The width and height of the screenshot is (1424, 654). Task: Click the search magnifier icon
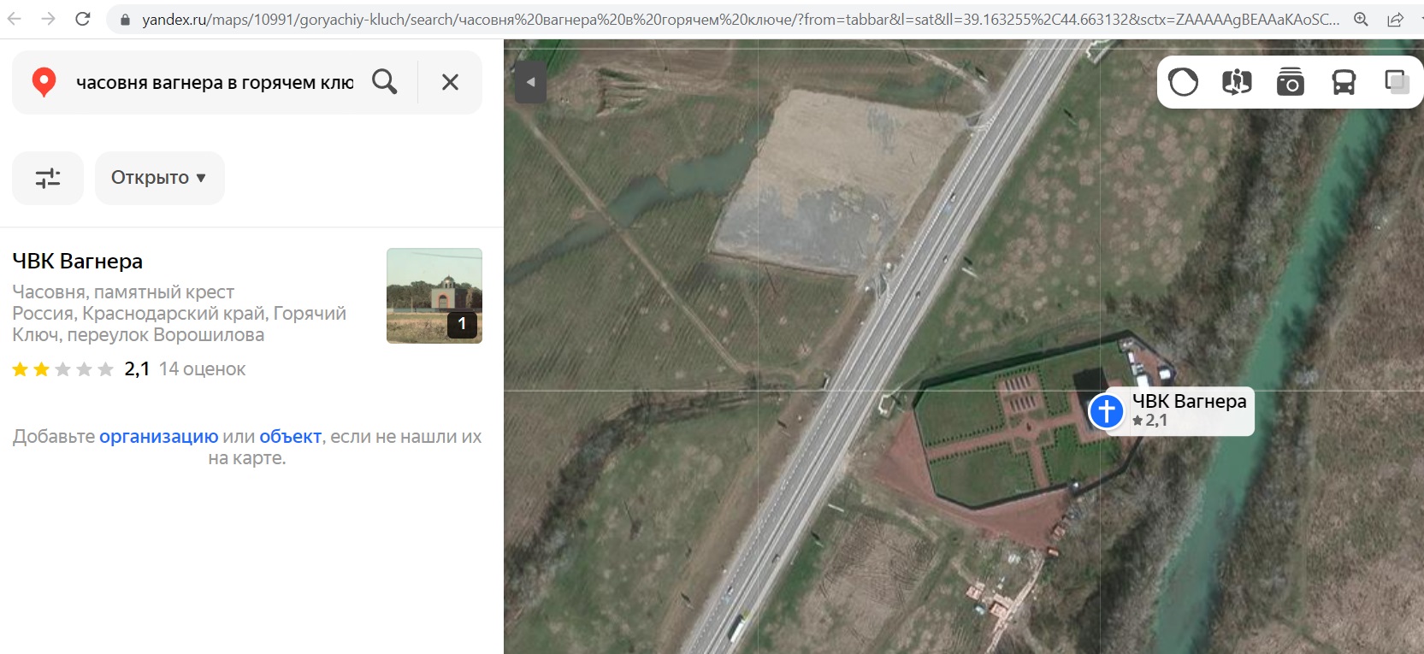[x=385, y=82]
